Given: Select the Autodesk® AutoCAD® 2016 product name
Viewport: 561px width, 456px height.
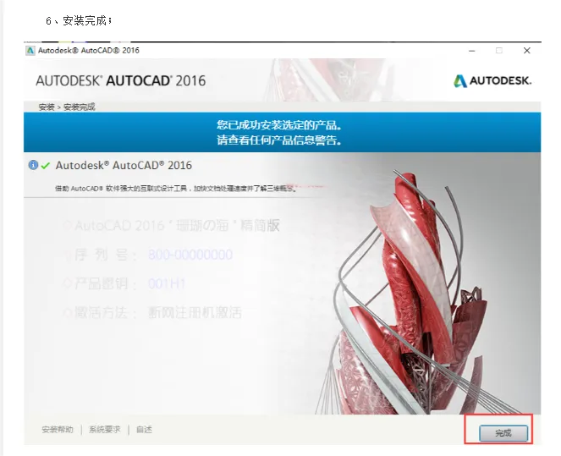Looking at the screenshot, I should click(124, 165).
